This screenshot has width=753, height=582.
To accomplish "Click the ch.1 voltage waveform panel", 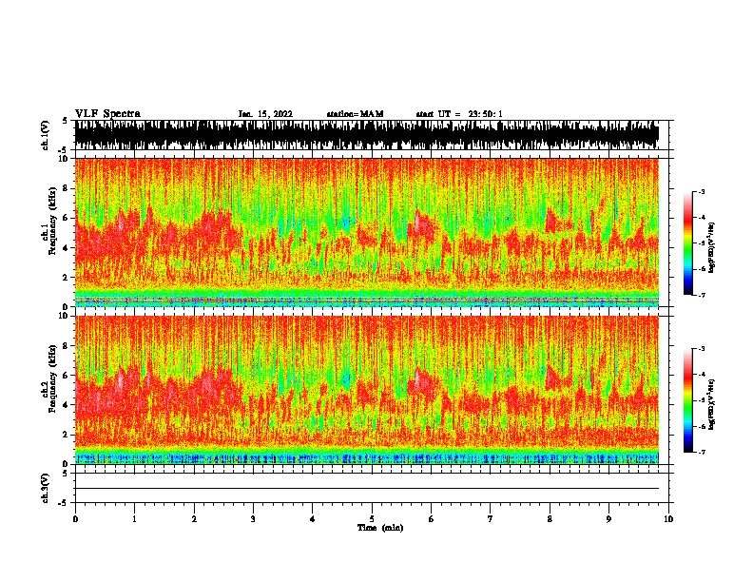I will coord(366,135).
